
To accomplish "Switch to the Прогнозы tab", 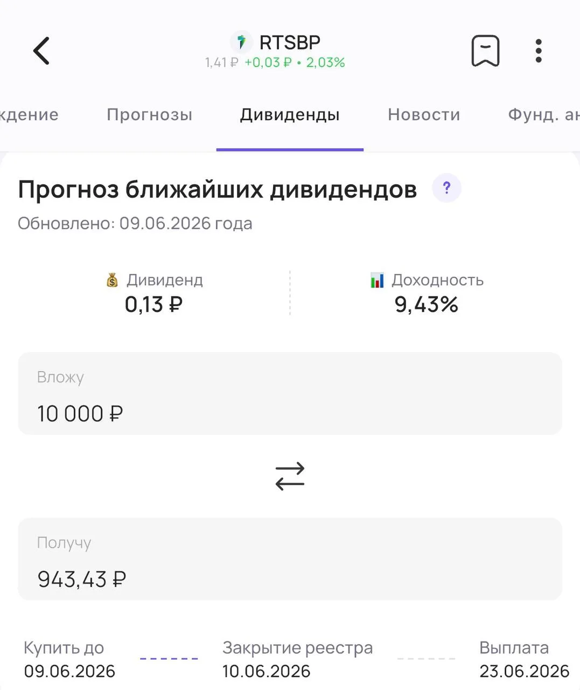I will click(x=150, y=115).
